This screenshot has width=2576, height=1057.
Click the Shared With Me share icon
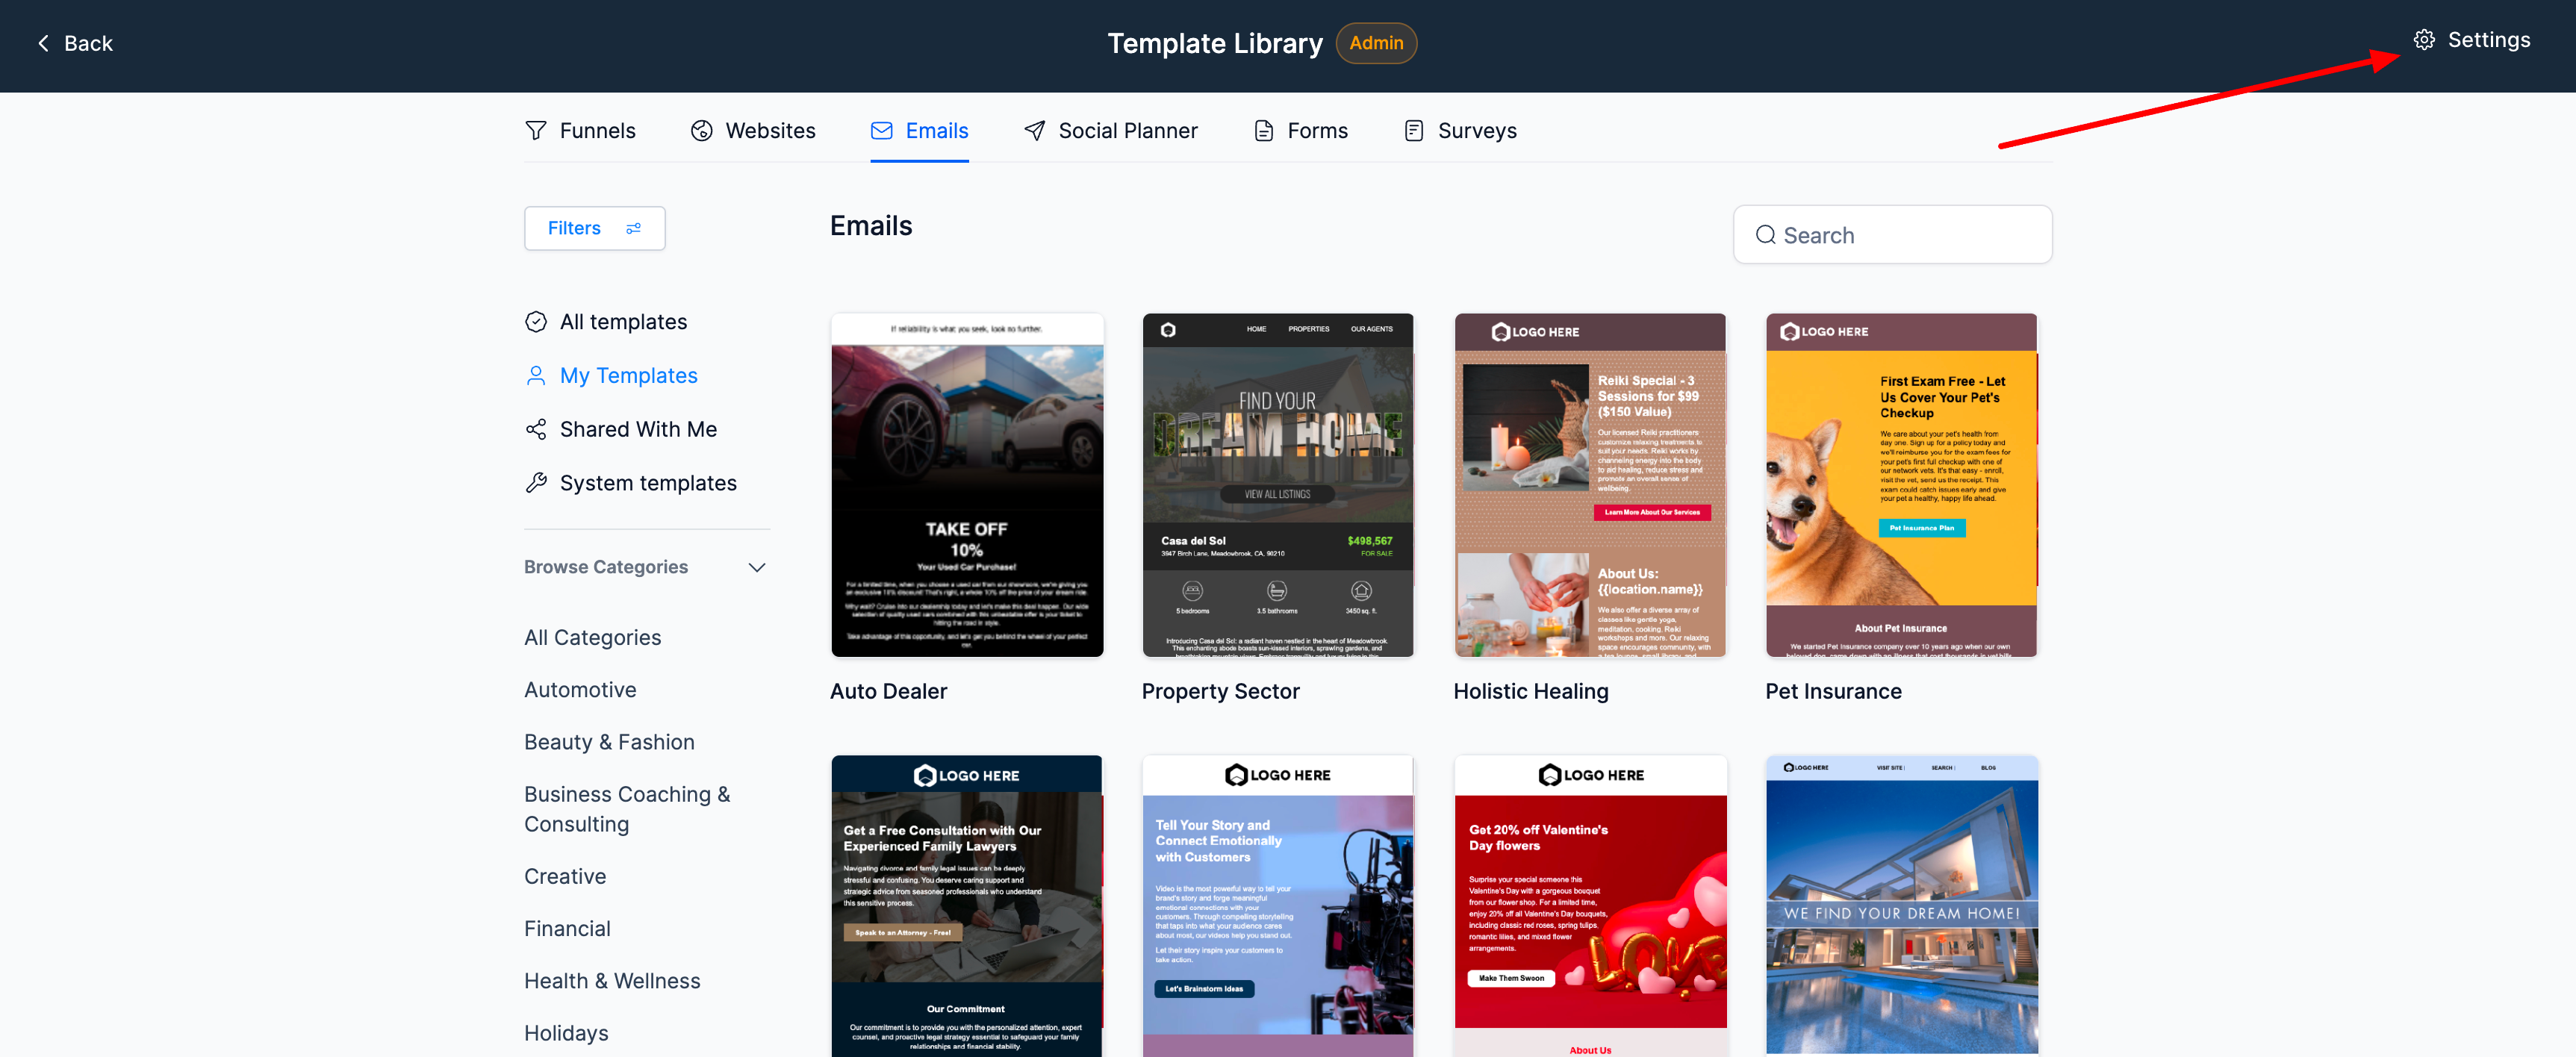pos(536,429)
